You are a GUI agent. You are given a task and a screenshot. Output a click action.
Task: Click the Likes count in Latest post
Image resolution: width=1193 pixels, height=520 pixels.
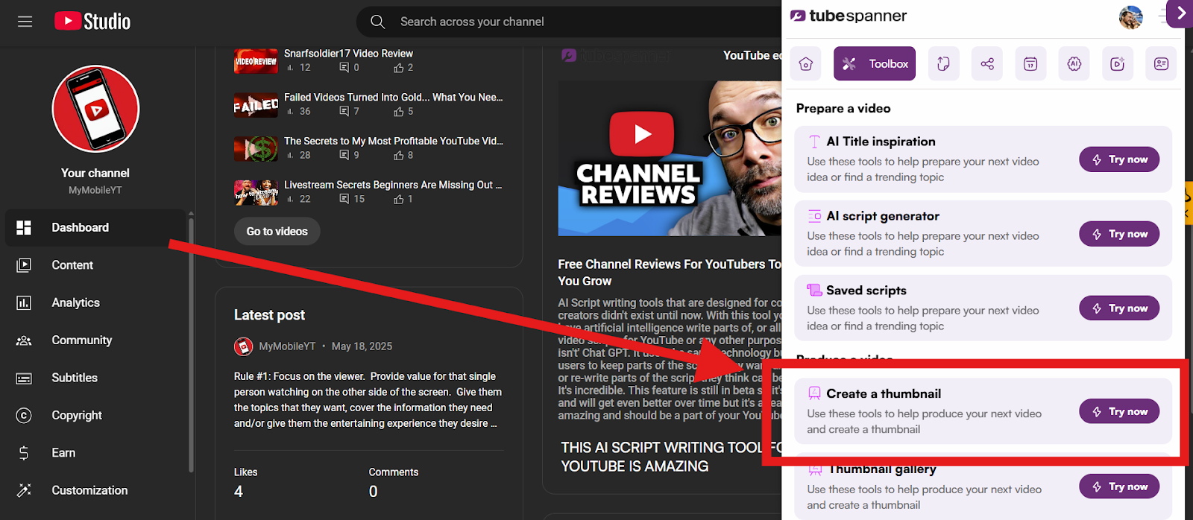239,492
